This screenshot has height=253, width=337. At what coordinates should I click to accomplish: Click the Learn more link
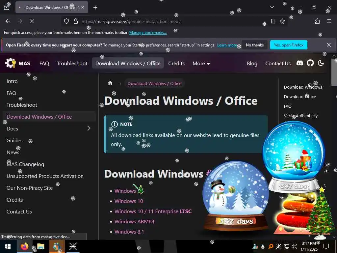click(227, 45)
